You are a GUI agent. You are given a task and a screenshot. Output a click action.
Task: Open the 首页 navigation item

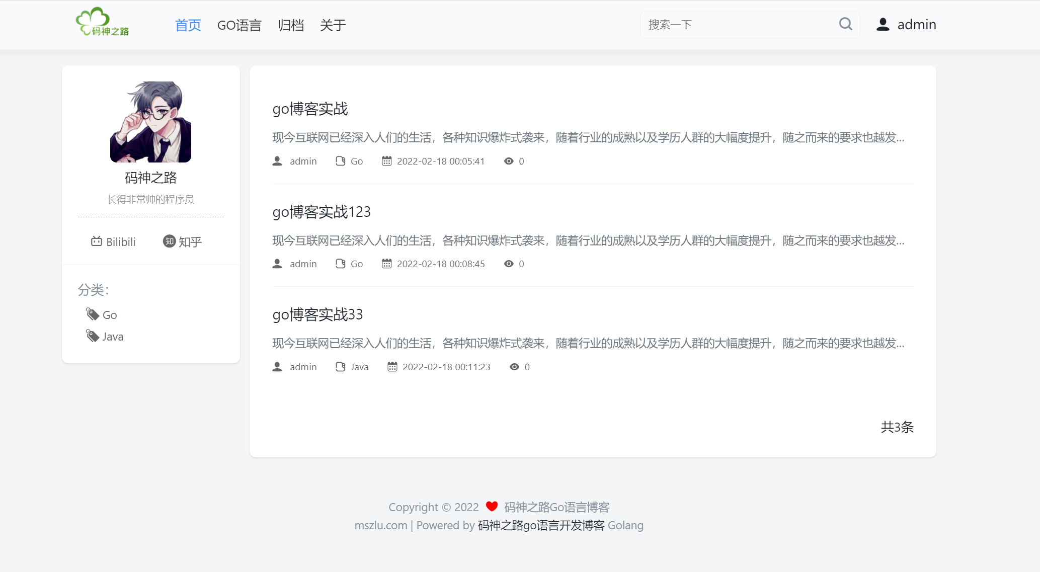tap(188, 25)
